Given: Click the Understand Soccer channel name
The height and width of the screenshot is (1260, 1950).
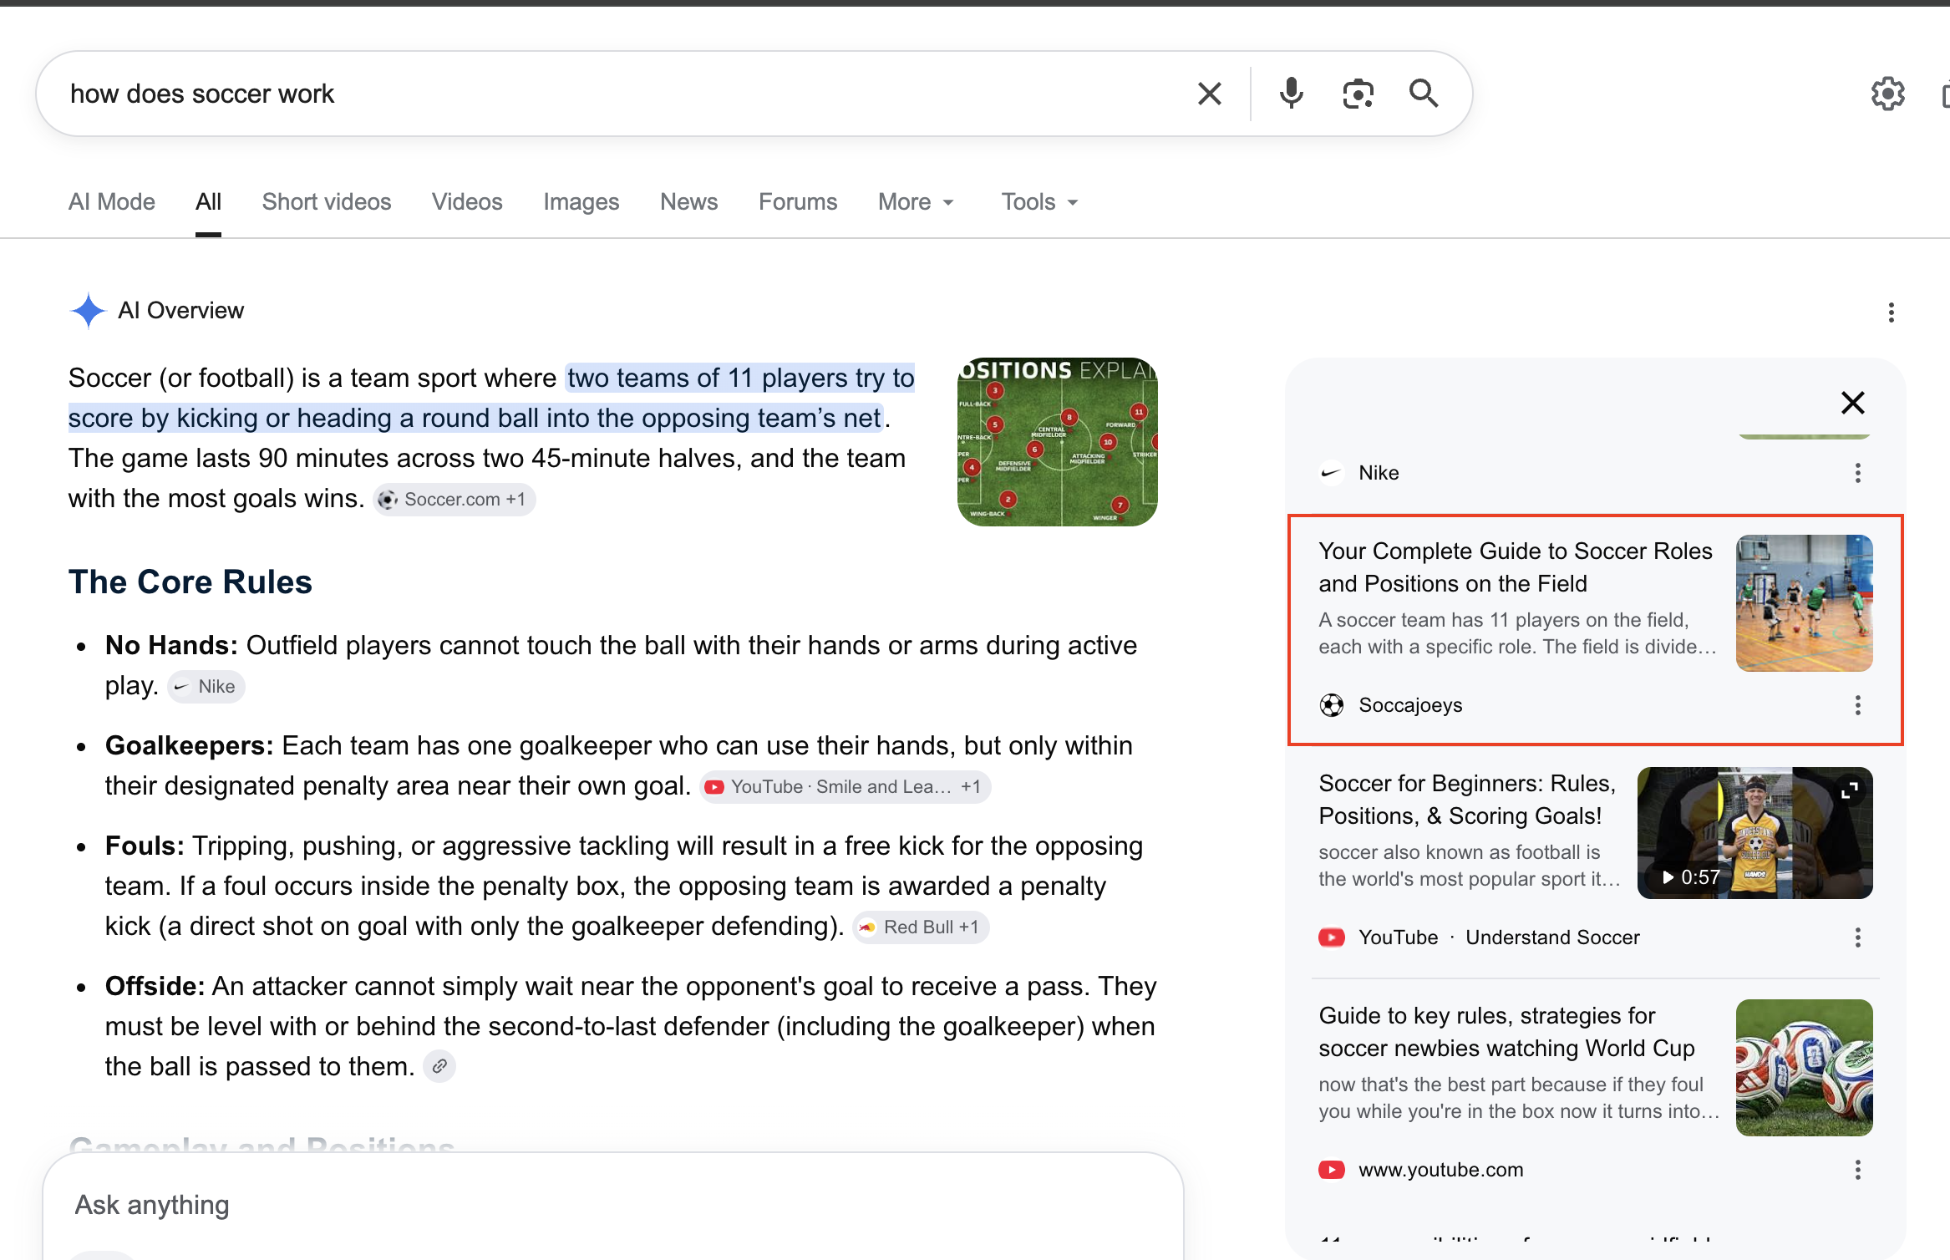Looking at the screenshot, I should pyautogui.click(x=1552, y=937).
